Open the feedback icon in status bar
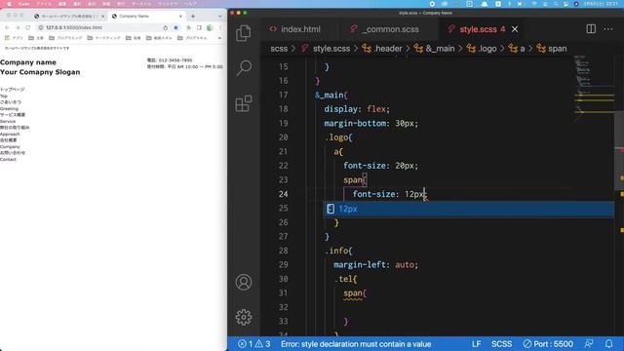Screen dimensions: 624x351 point(589,344)
